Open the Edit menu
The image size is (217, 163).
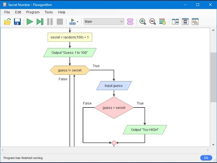(18, 12)
